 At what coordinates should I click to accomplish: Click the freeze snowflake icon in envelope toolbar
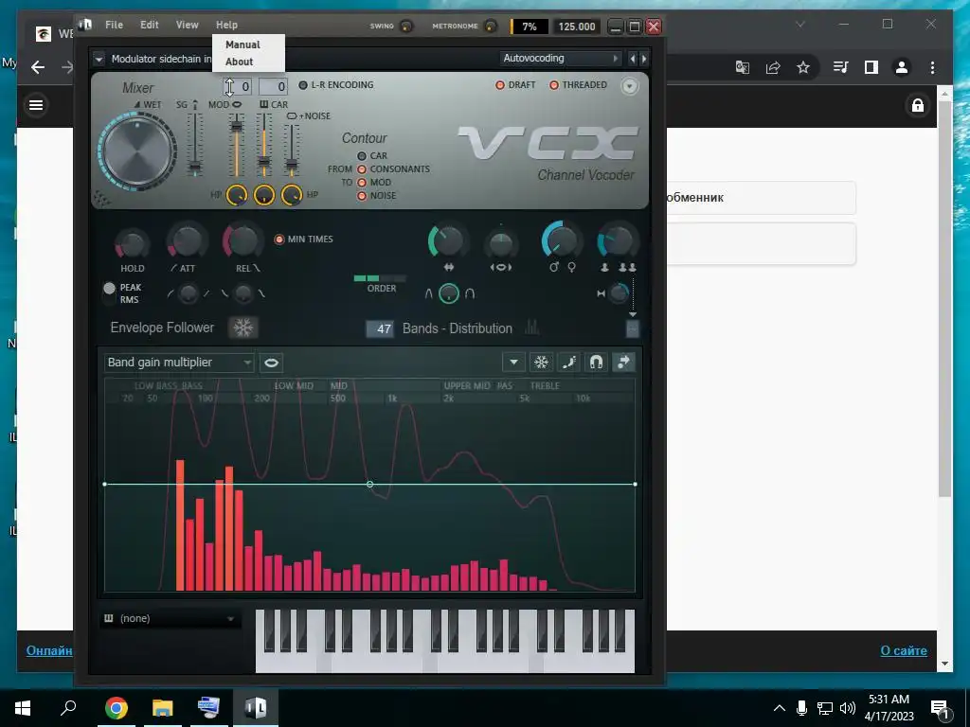[541, 363]
